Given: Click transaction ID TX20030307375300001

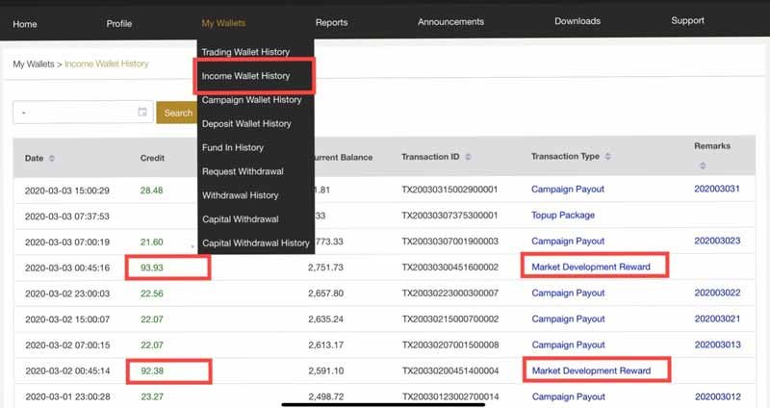Looking at the screenshot, I should [x=449, y=215].
